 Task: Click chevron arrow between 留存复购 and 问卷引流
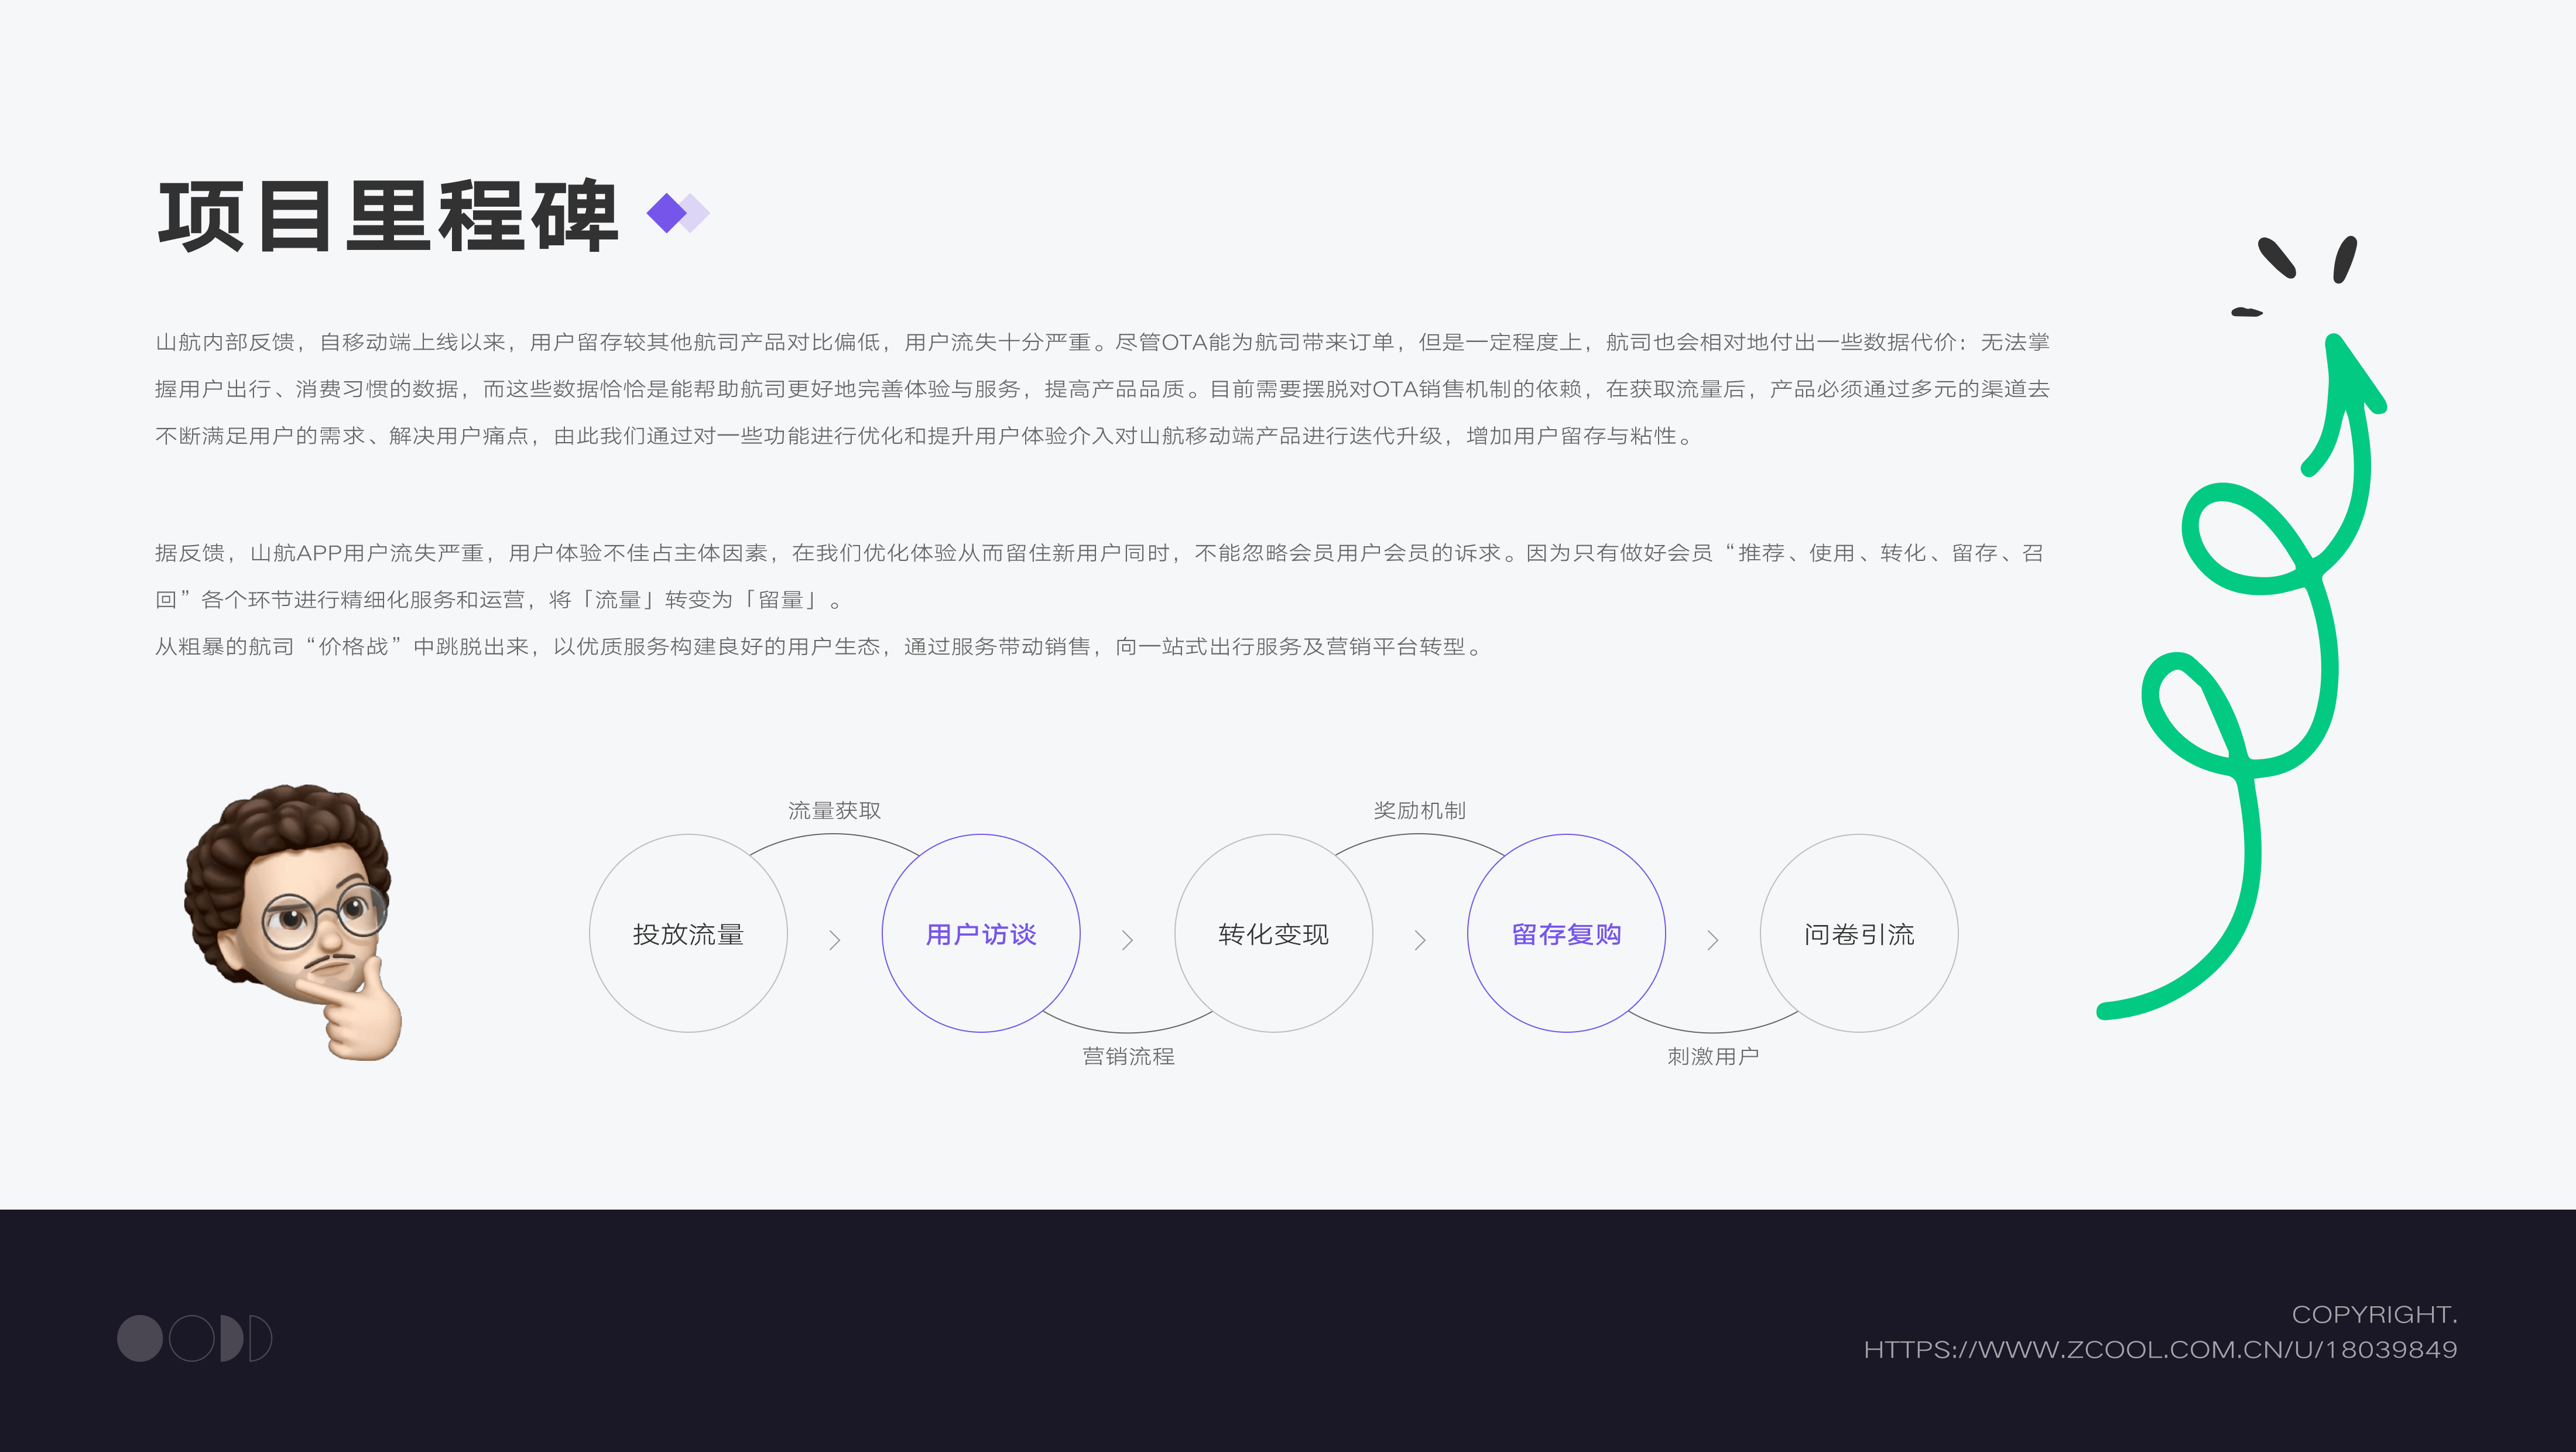pyautogui.click(x=1713, y=940)
